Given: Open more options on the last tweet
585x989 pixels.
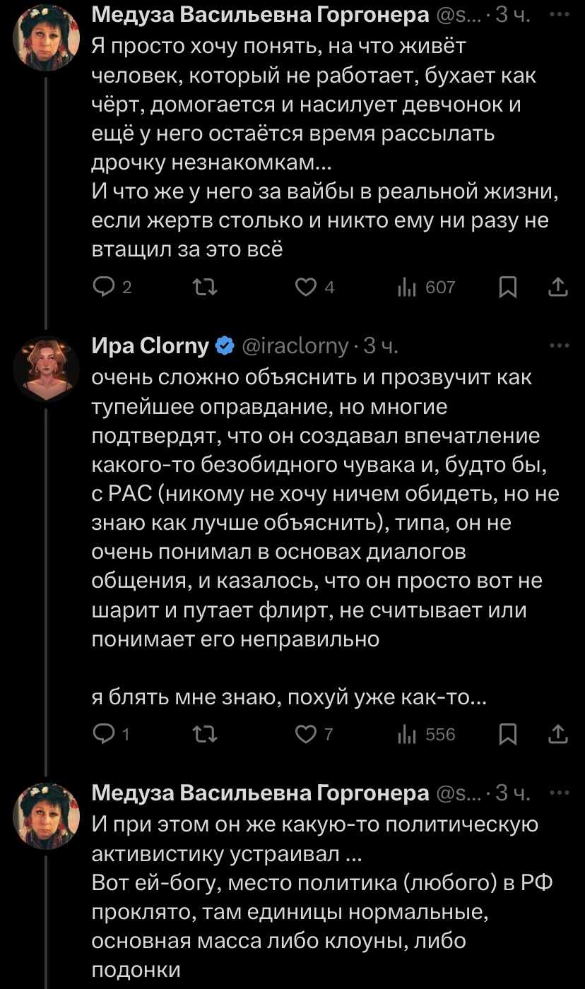Looking at the screenshot, I should point(558,793).
